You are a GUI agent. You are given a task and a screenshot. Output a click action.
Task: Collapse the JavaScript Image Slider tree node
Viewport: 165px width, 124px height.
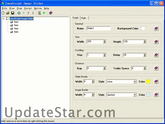[x=4, y=19]
